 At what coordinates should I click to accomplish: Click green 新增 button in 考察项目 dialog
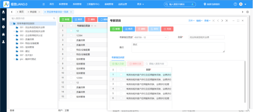point(116,29)
